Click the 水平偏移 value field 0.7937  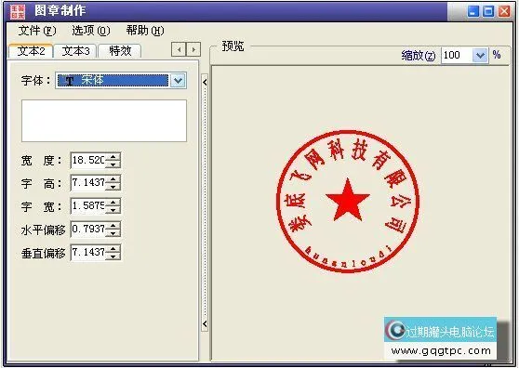[88, 230]
